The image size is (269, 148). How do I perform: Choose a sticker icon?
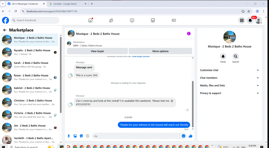81,136
